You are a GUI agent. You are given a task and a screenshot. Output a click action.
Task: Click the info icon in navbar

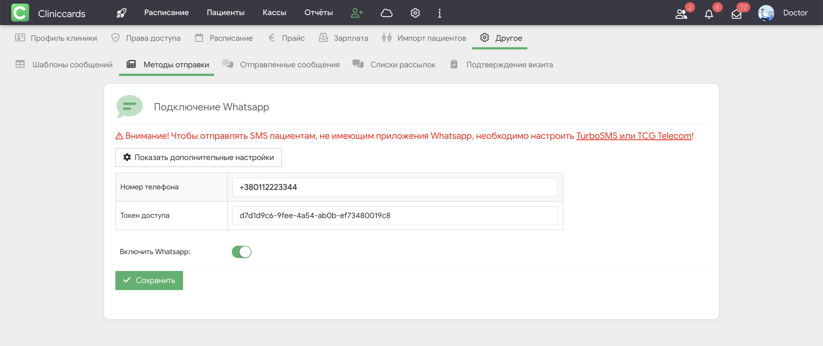[439, 13]
